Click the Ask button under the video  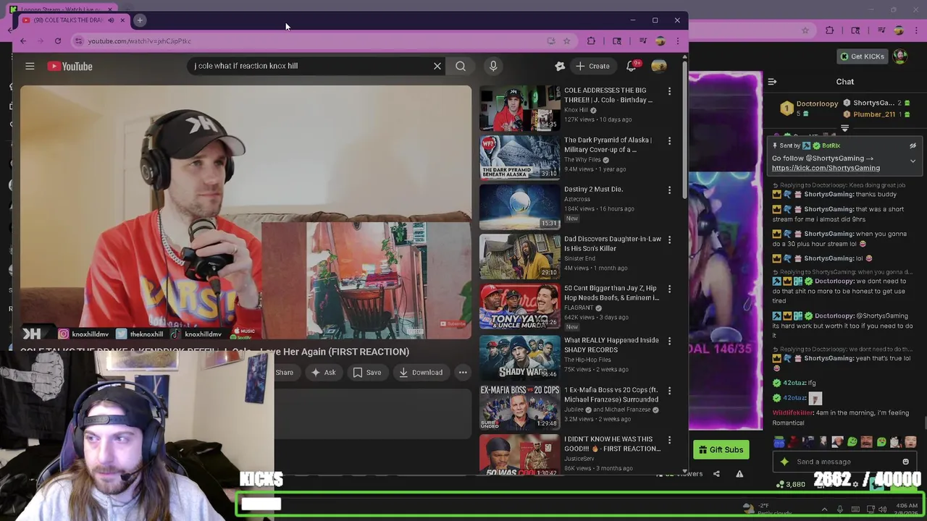(x=322, y=373)
